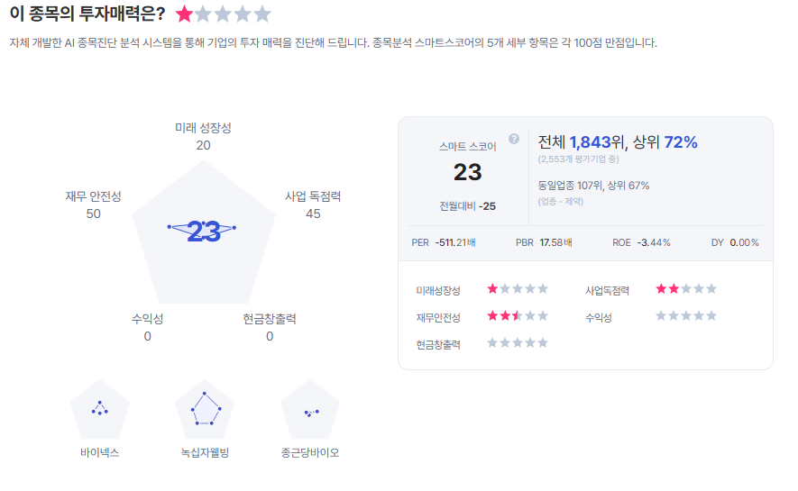Click the first pink star in title rating
Image resolution: width=798 pixels, height=491 pixels.
click(184, 14)
